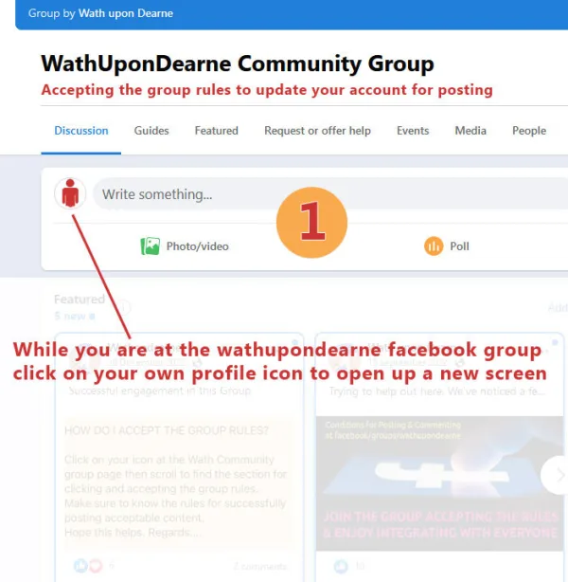This screenshot has width=568, height=582.
Task: Click the green Photo/video icon
Action: 151,246
